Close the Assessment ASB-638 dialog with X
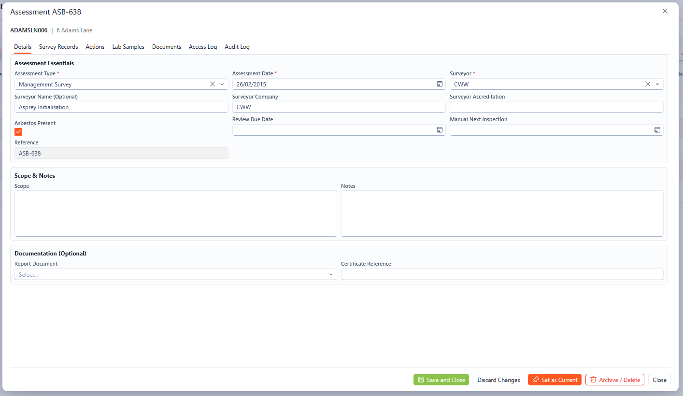 665,11
